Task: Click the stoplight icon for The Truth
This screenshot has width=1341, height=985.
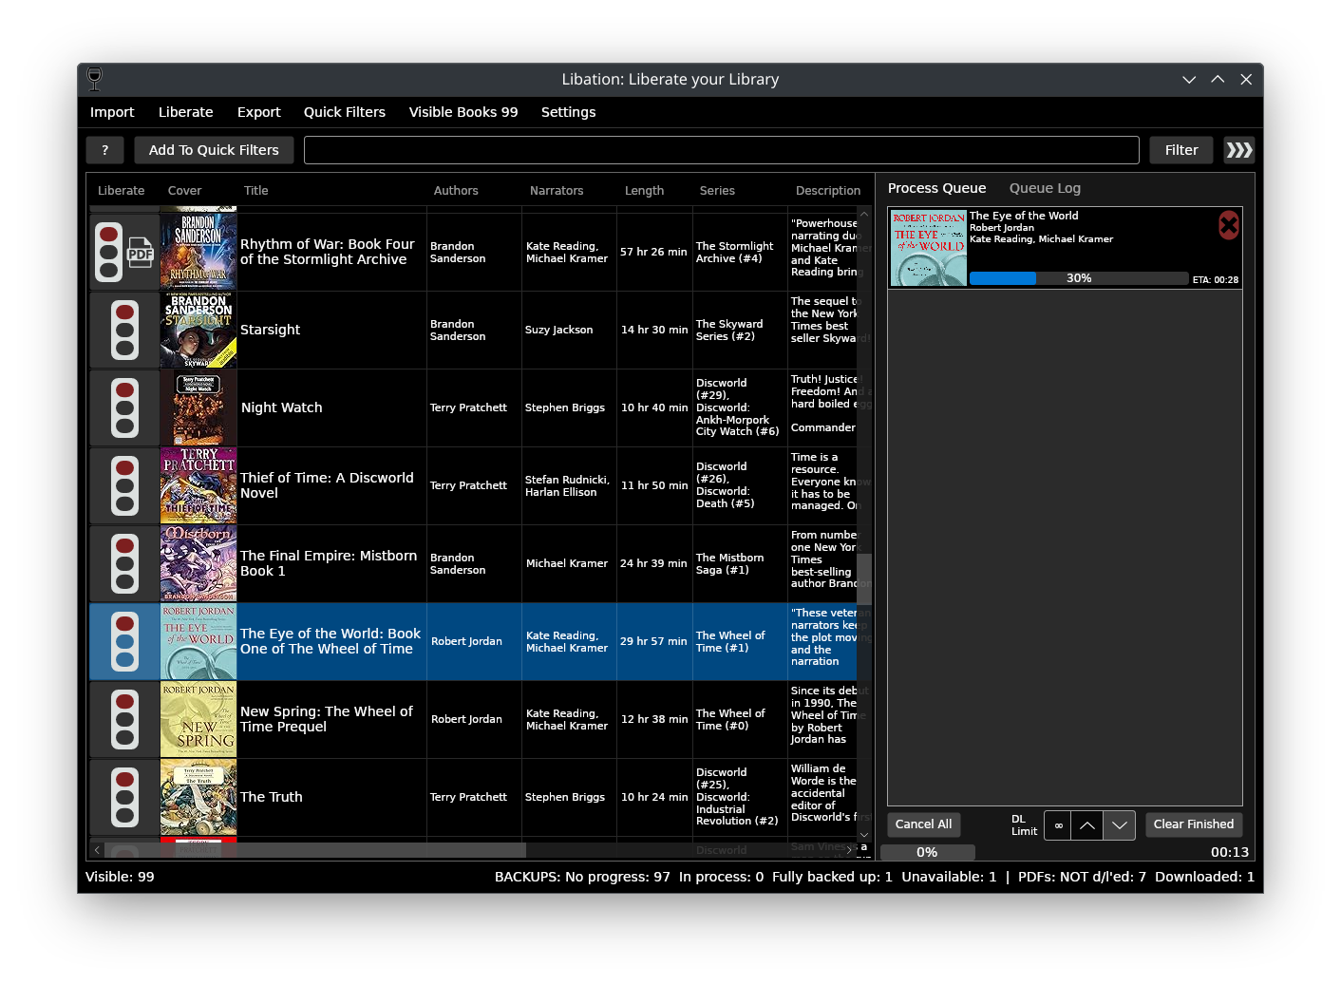Action: pyautogui.click(x=124, y=797)
